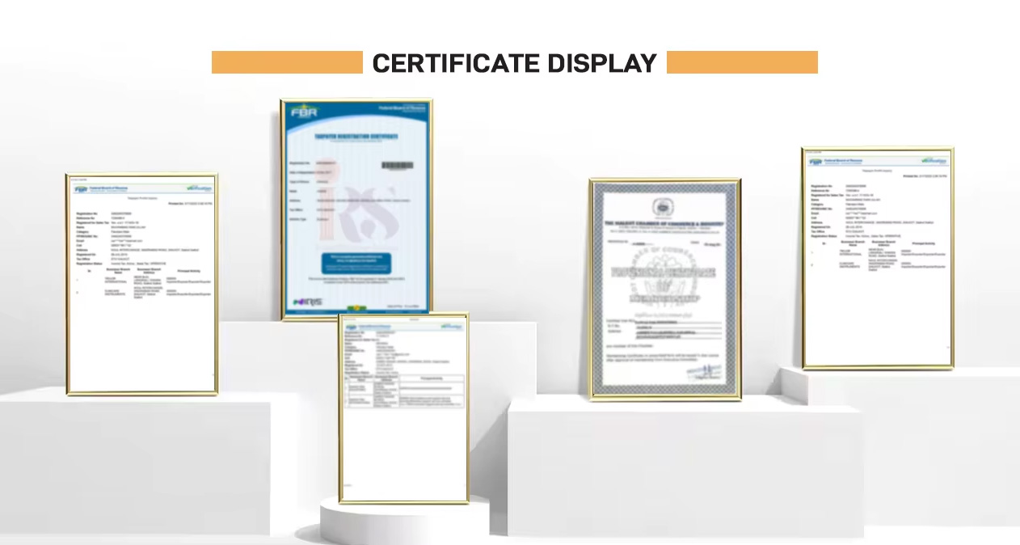Open the far-right taxpayer profile certificate
Viewport: 1020px width, 545px height.
(x=878, y=258)
